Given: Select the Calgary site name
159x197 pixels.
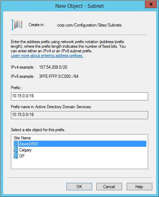Looking at the screenshot, I should coord(25,150).
